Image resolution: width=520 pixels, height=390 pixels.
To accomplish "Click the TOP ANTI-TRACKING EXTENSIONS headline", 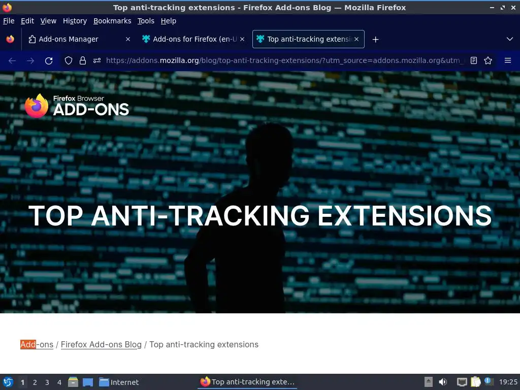I will (260, 216).
